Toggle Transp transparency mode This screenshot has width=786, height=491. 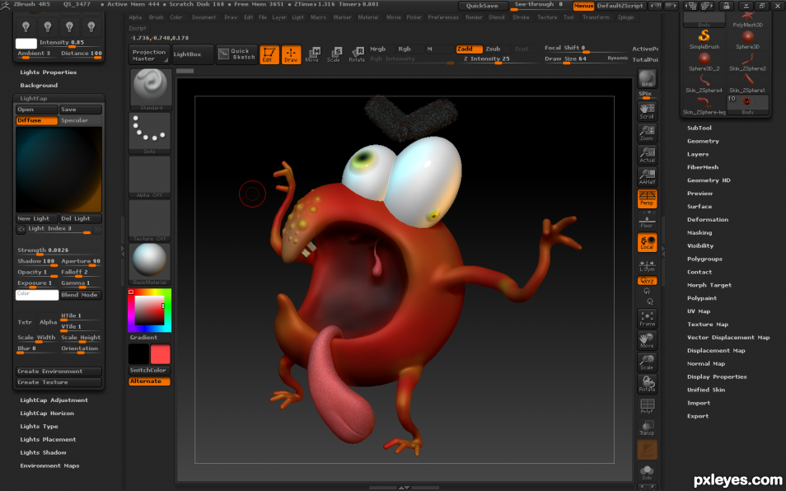(x=647, y=428)
